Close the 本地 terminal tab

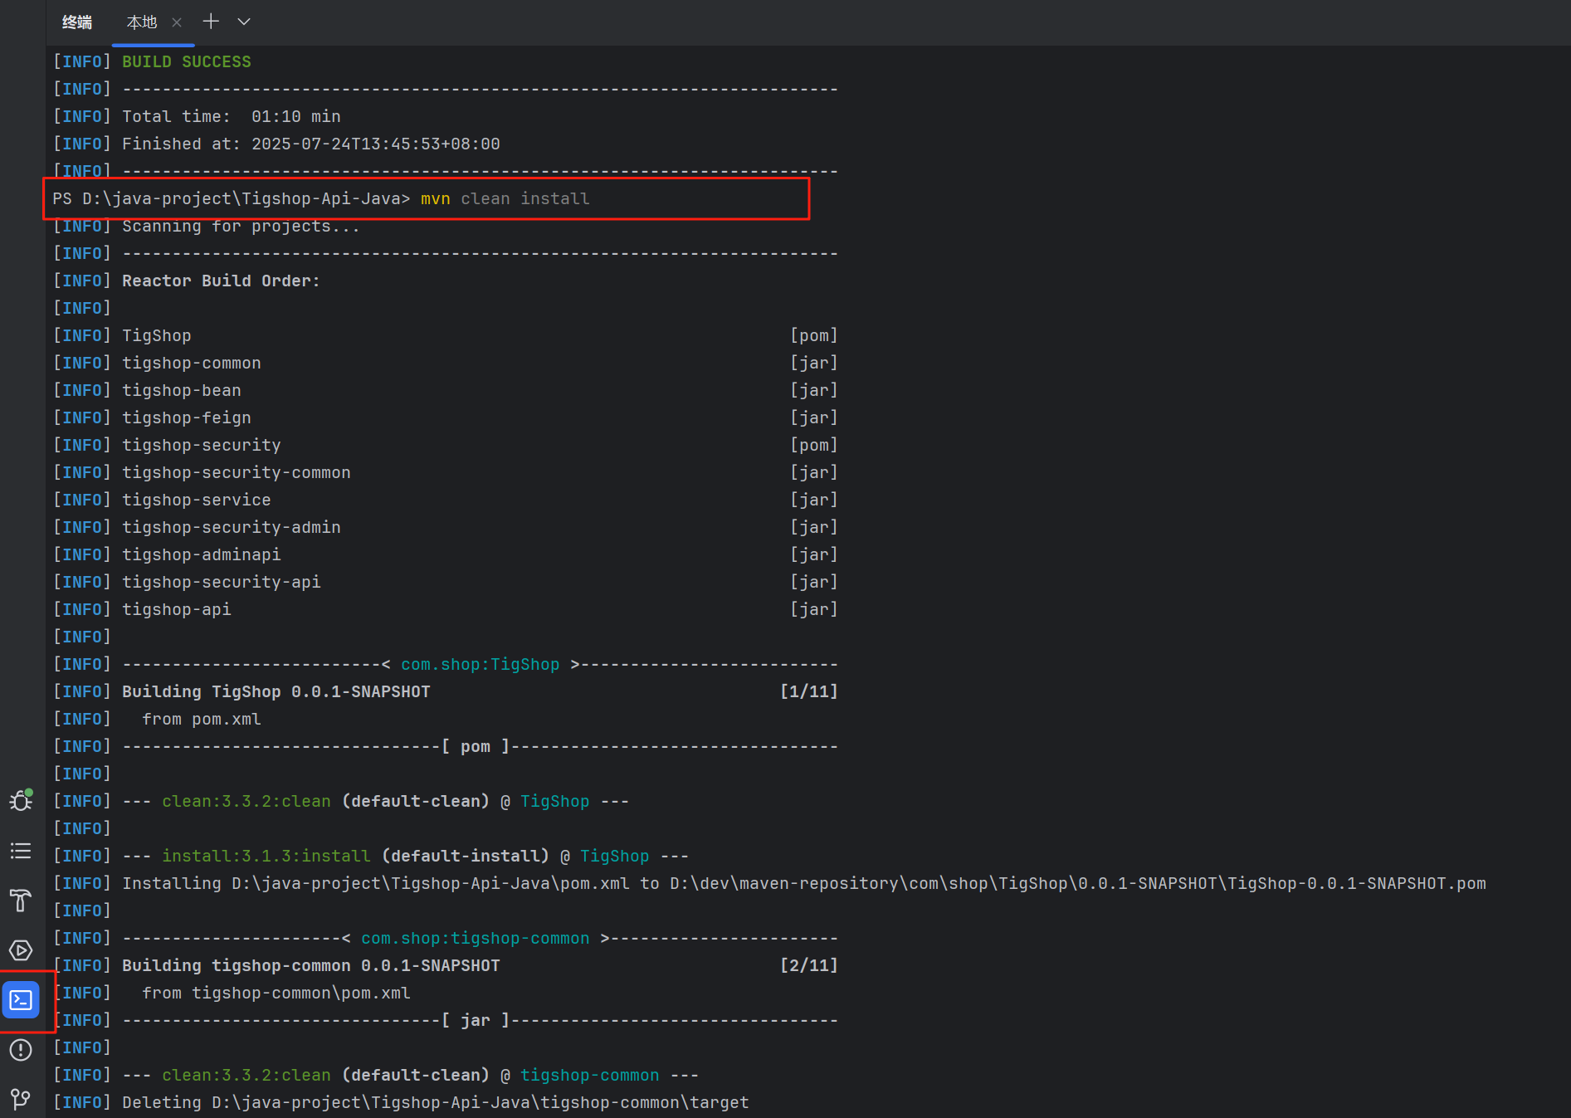tap(177, 22)
